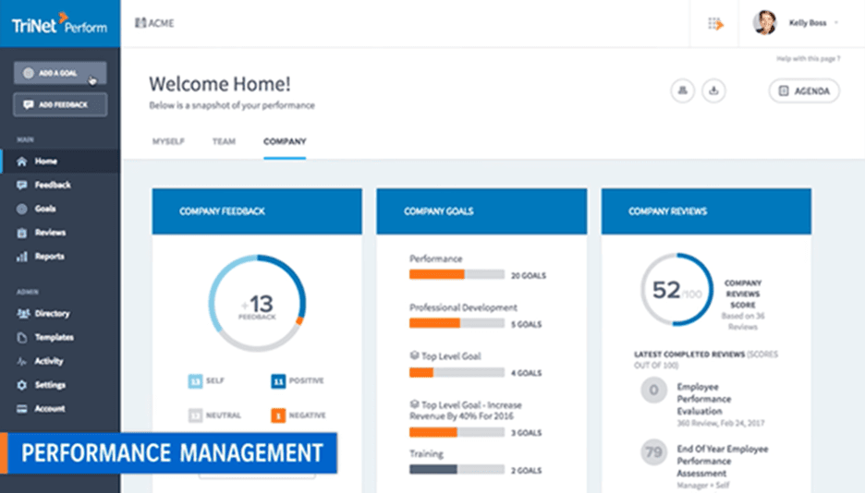Click the Add a Goal button
Image resolution: width=865 pixels, height=493 pixels.
point(59,73)
